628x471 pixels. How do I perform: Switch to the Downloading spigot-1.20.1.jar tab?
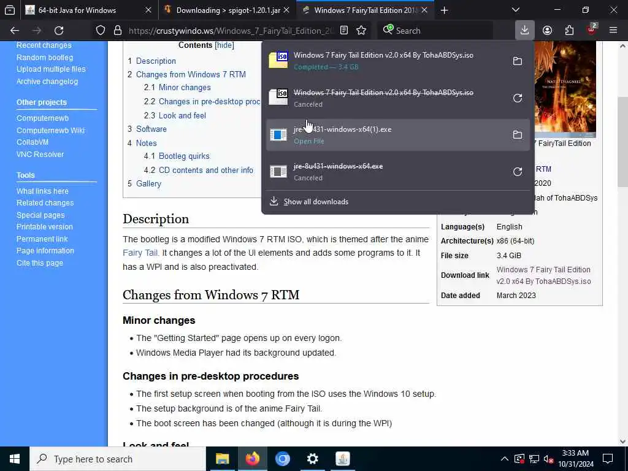[228, 10]
